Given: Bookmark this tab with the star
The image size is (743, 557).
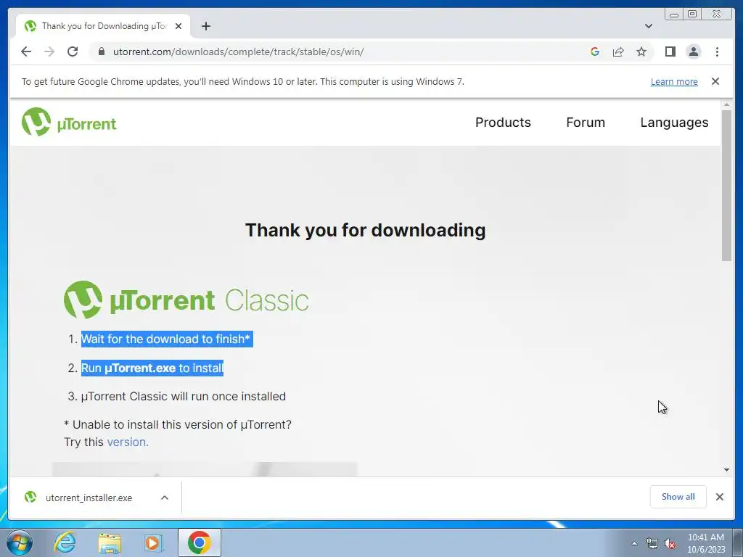Looking at the screenshot, I should 641,51.
